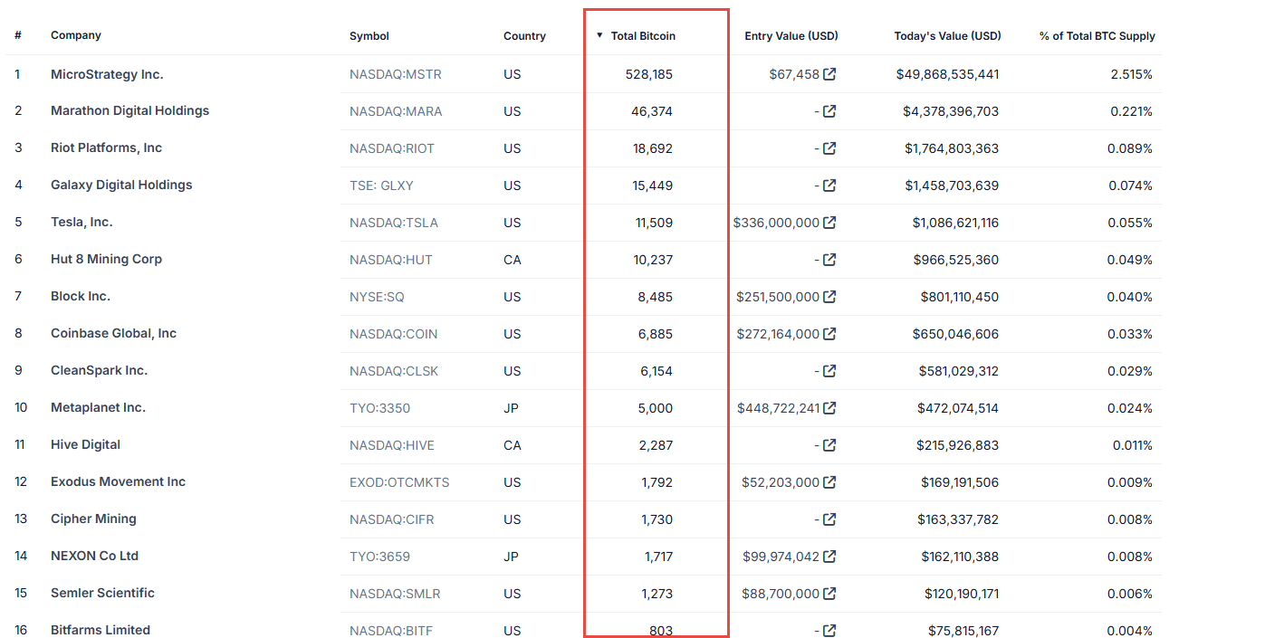
Task: Open external link icon for CleanSpark Inc.
Action: click(829, 371)
